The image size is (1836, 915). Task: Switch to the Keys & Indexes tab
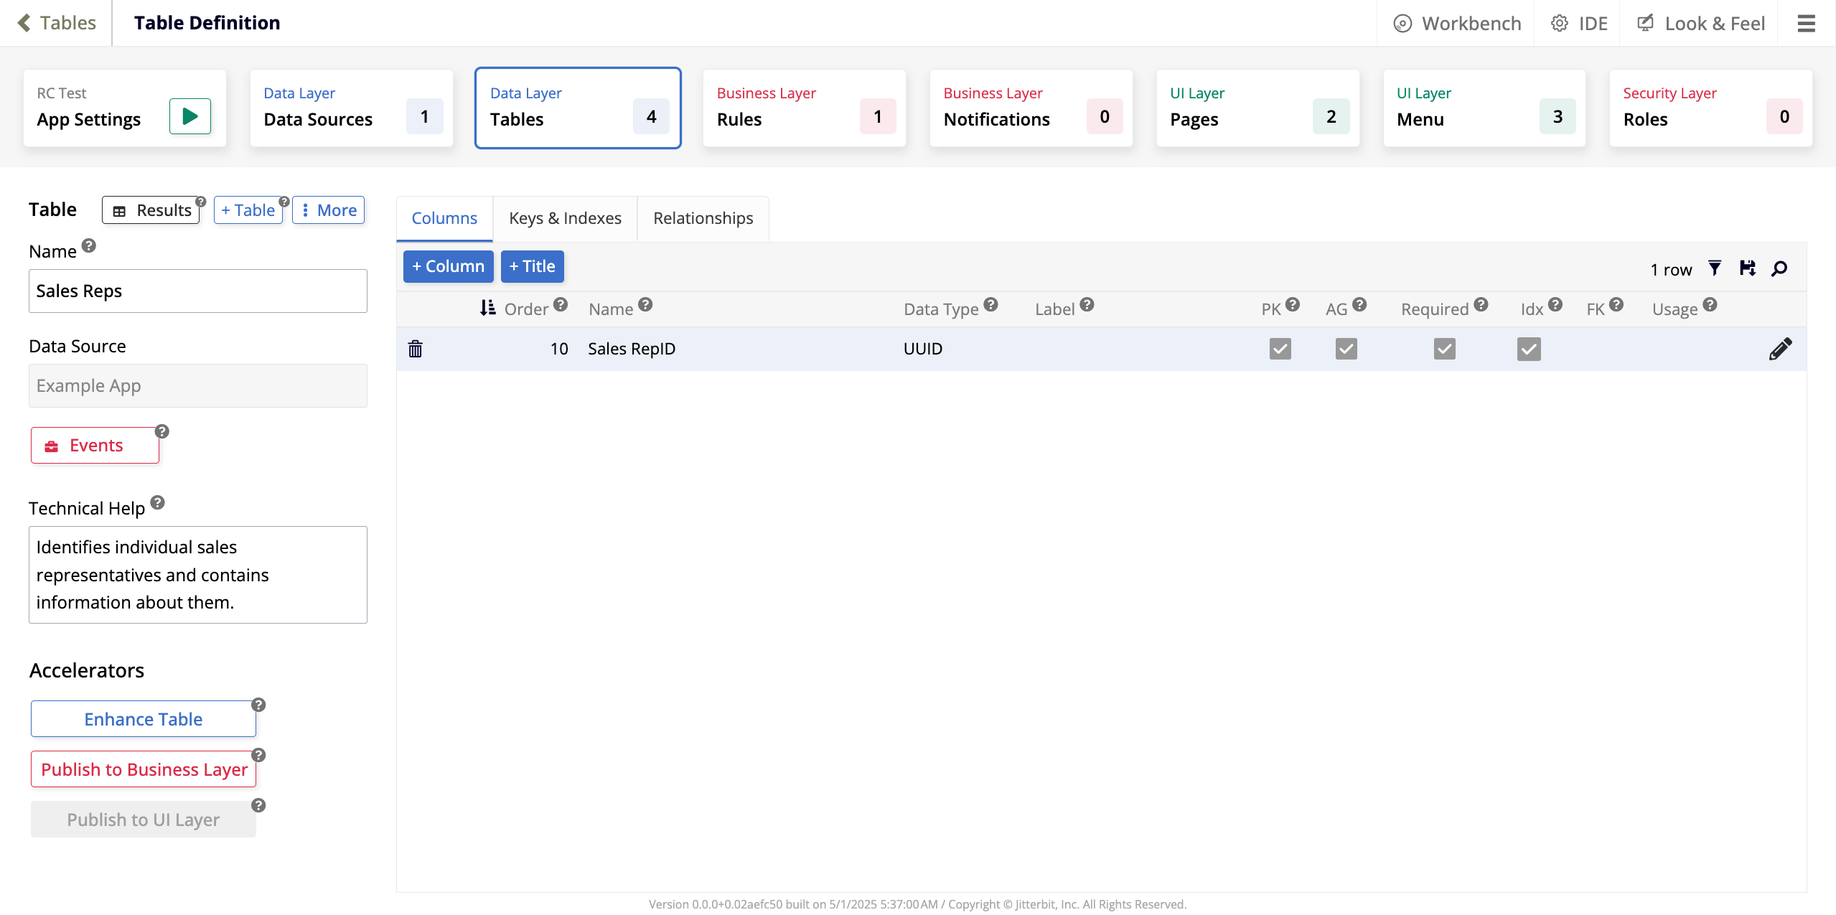pos(565,218)
